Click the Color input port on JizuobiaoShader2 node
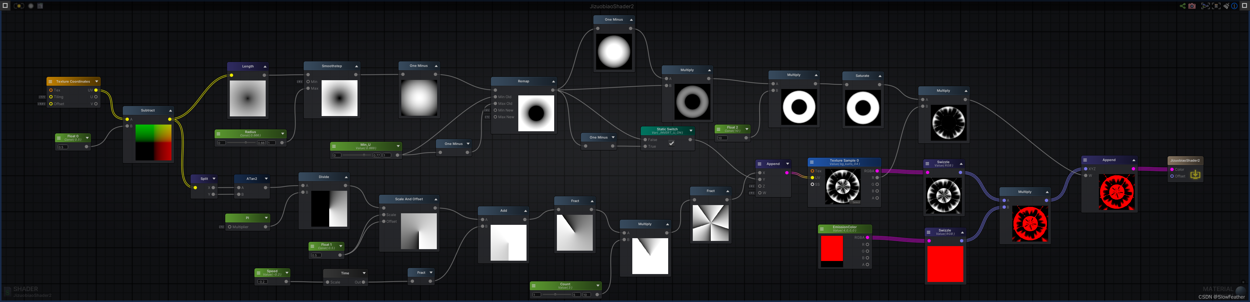This screenshot has width=1250, height=302. (x=1172, y=170)
